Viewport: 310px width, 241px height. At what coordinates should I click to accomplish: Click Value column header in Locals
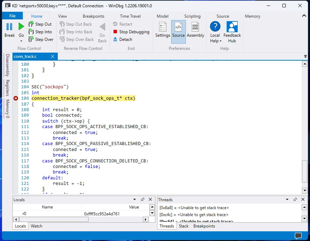134,207
